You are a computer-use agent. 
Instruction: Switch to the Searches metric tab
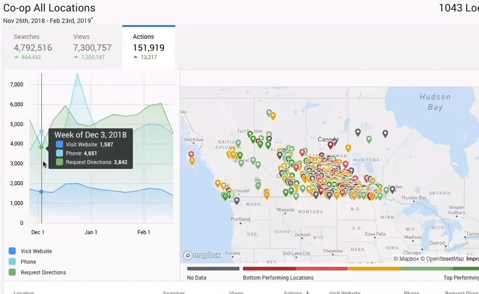(x=33, y=47)
